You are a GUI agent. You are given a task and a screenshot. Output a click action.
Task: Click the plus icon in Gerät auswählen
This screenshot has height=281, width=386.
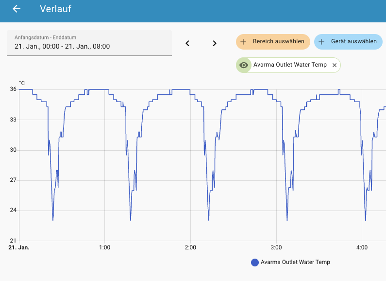tap(321, 42)
